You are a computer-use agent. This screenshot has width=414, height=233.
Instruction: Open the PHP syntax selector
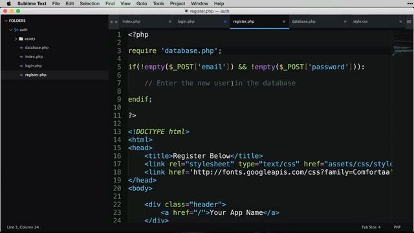coord(397,227)
